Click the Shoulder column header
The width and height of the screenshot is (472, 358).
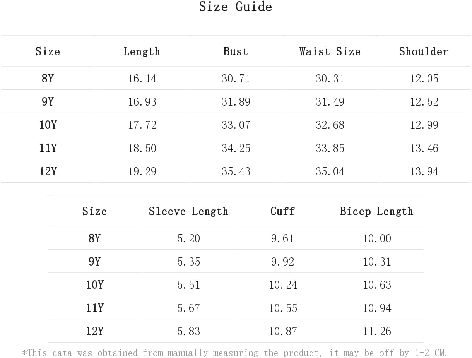click(424, 51)
